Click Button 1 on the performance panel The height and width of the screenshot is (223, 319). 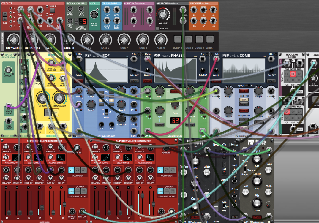pyautogui.click(x=178, y=39)
